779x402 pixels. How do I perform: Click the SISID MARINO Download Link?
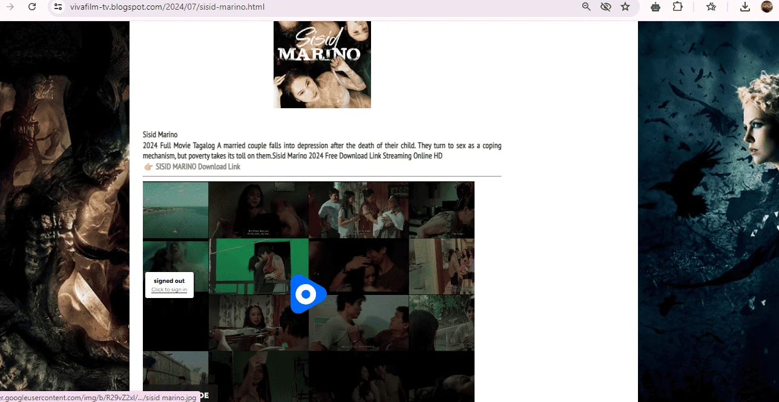coord(198,167)
